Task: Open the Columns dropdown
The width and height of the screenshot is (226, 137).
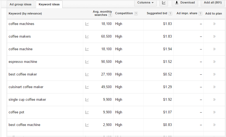Action: pos(145,3)
